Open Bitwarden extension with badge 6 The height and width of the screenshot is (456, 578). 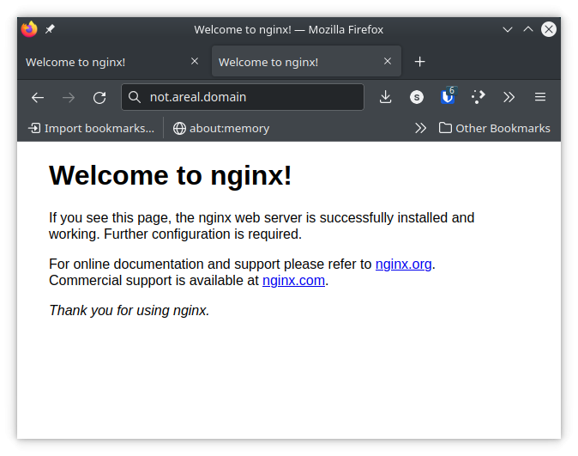pos(448,96)
